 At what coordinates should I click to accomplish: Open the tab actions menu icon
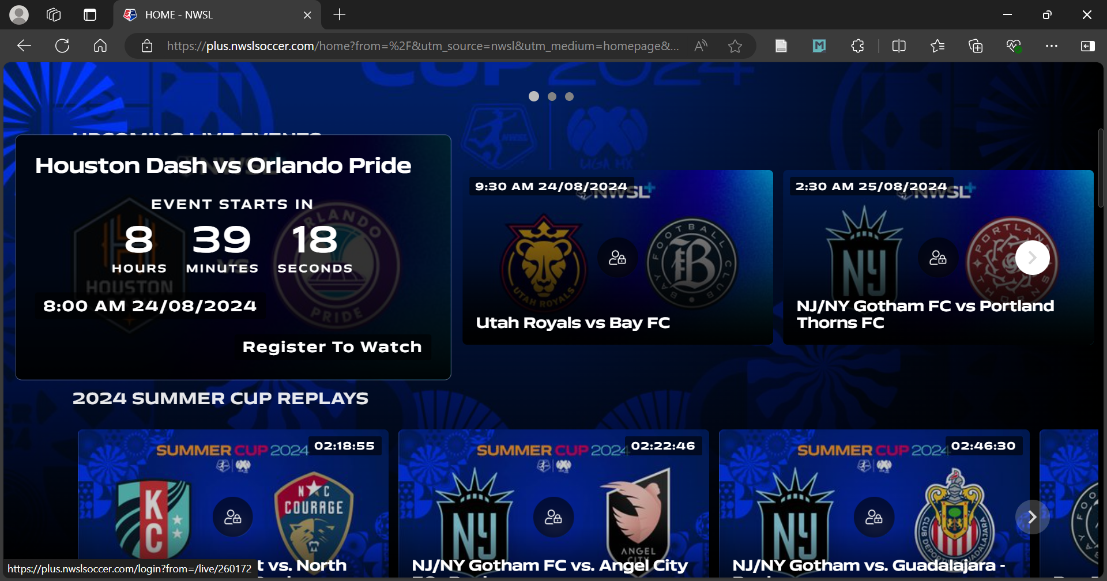[90, 15]
